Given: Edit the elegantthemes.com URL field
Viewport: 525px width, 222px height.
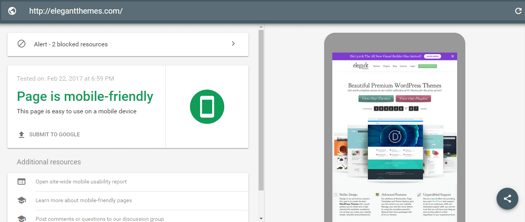Looking at the screenshot, I should [x=76, y=11].
